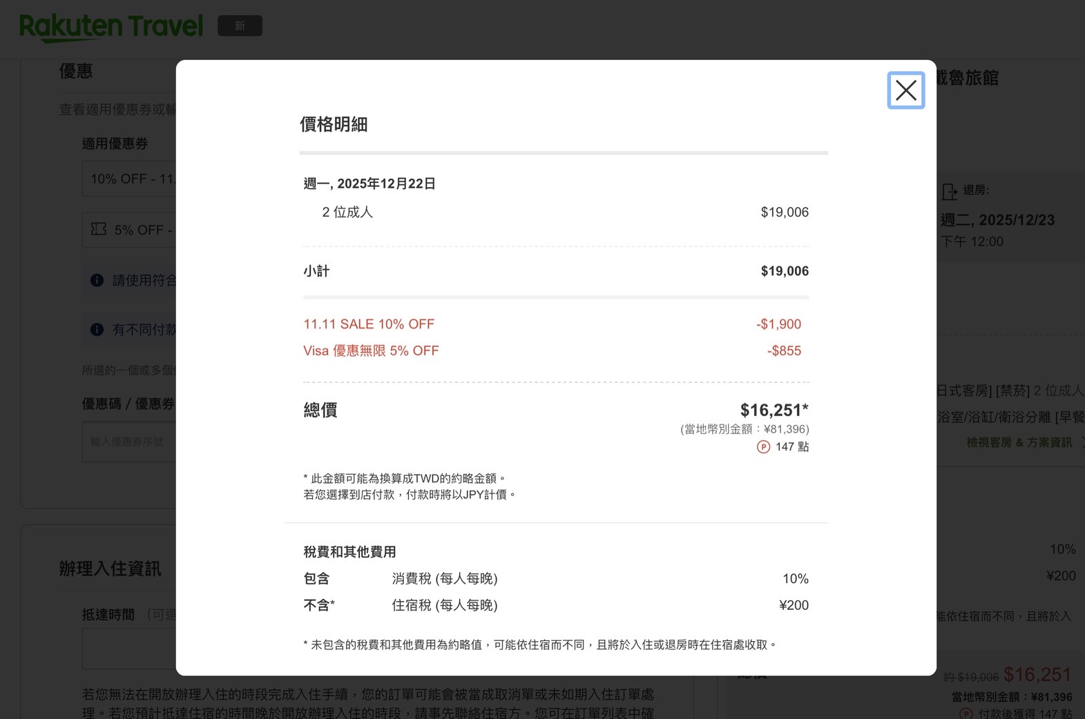This screenshot has height=719, width=1085.
Task: Click the Visa 優惠無限 5% OFF discount line
Action: [x=371, y=351]
